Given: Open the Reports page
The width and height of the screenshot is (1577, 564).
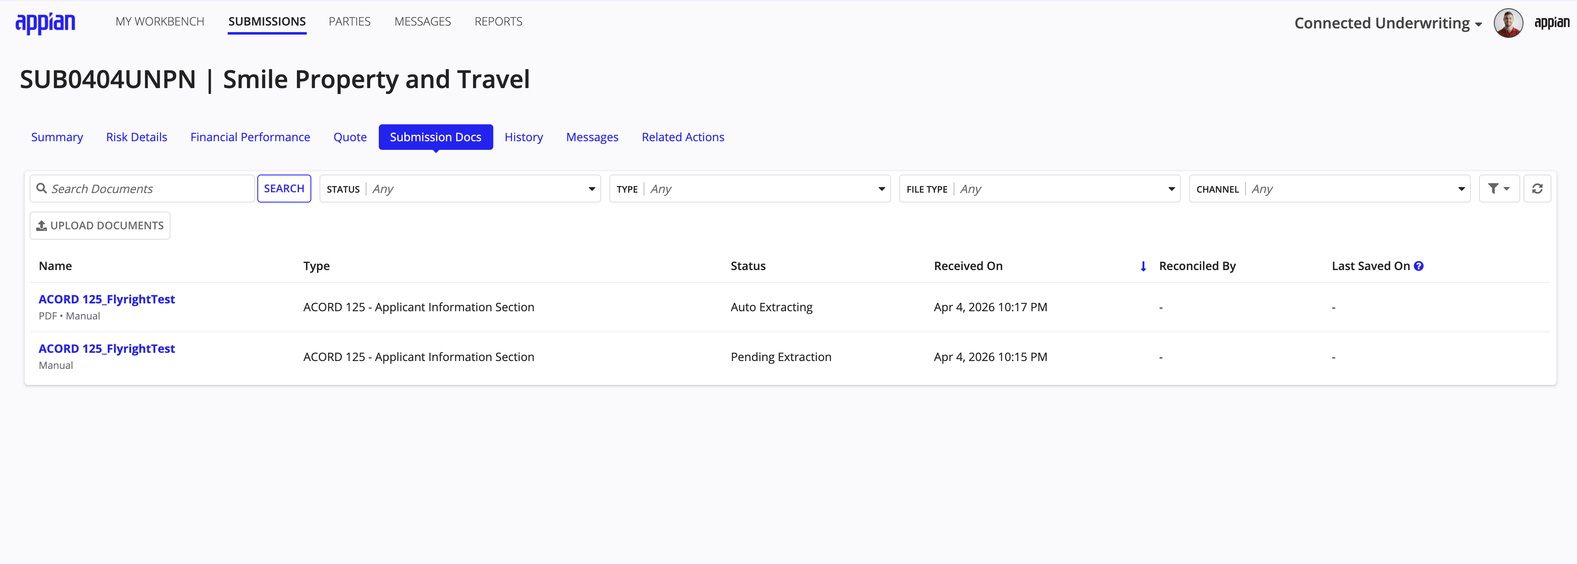Looking at the screenshot, I should point(498,21).
